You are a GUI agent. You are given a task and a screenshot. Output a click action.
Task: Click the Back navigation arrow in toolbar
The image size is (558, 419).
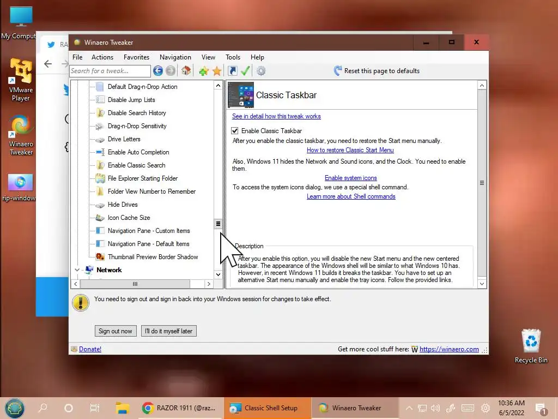(158, 71)
